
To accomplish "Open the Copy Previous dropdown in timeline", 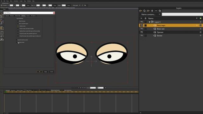I will tap(30, 90).
